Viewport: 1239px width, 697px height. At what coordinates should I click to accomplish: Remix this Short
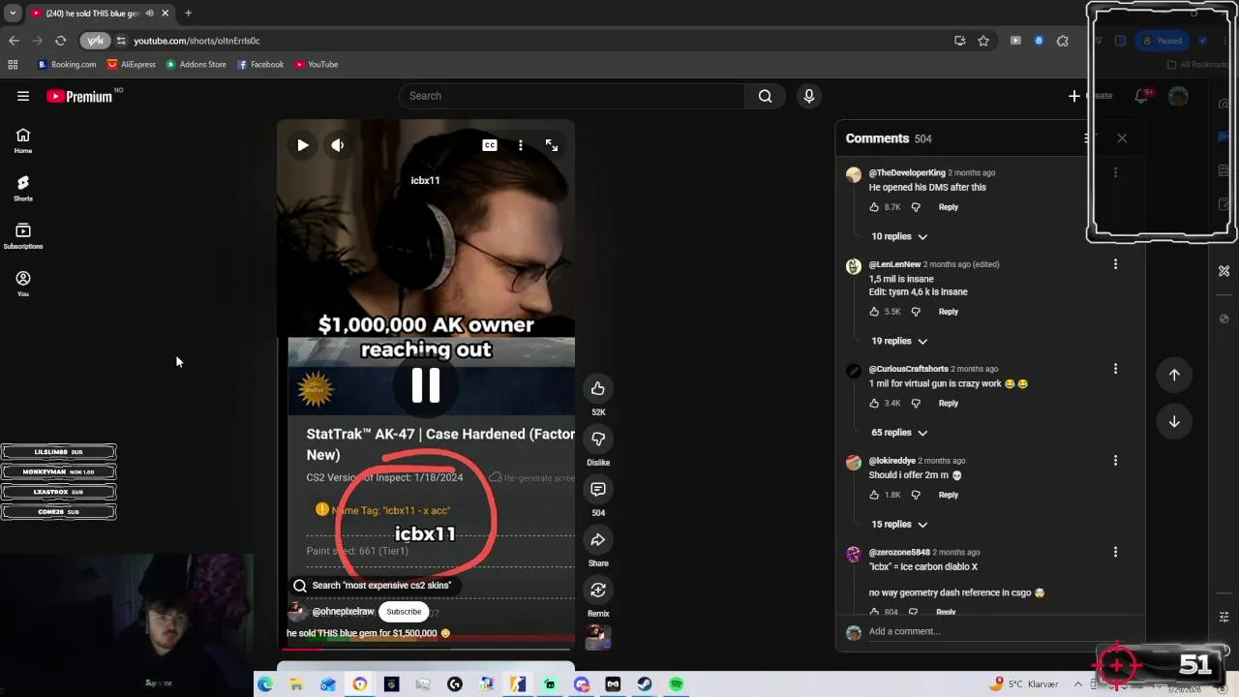click(x=598, y=590)
